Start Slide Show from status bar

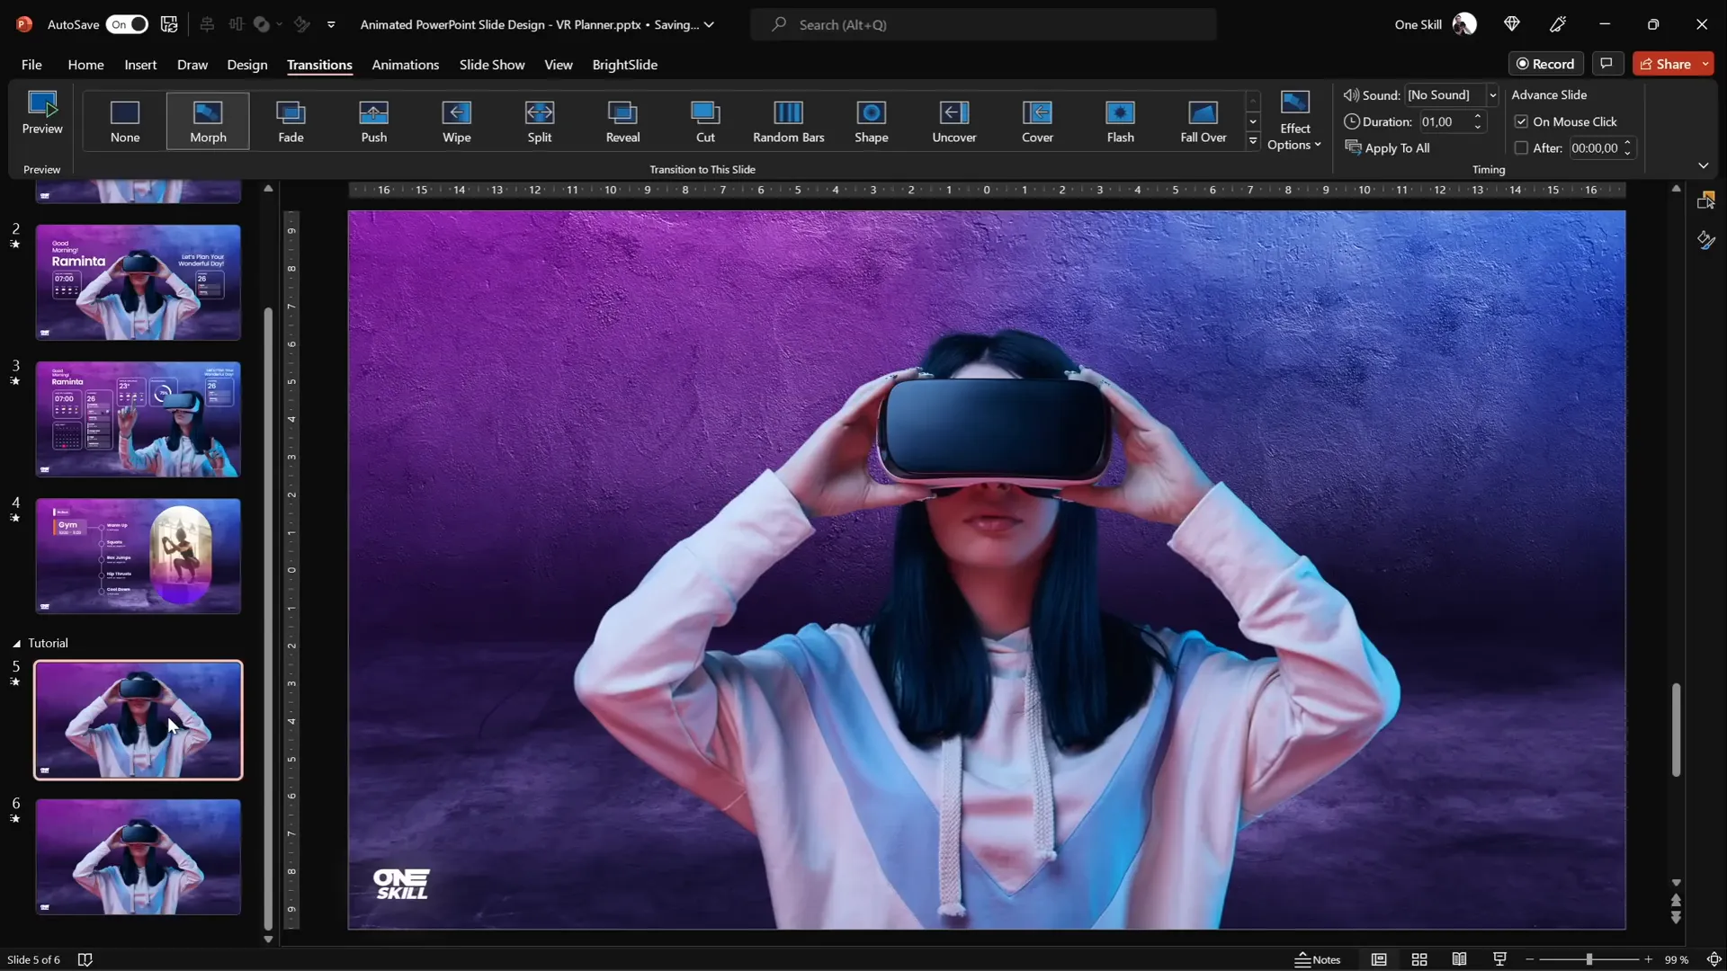[x=1499, y=959]
